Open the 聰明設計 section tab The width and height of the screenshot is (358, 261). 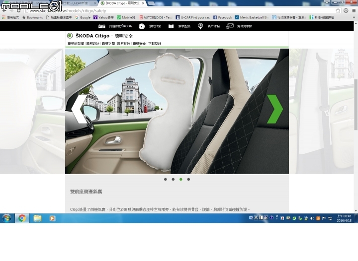click(92, 44)
